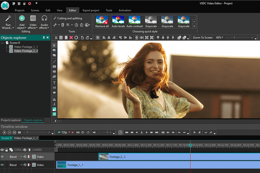Jump to timeline start

coord(127,132)
